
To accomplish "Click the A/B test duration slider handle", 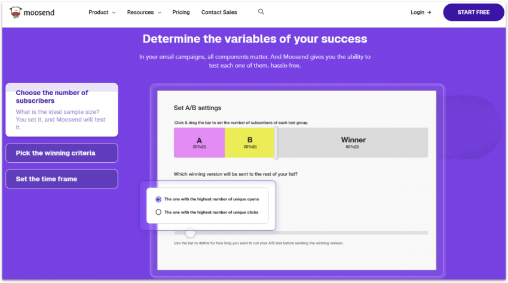I will click(190, 233).
